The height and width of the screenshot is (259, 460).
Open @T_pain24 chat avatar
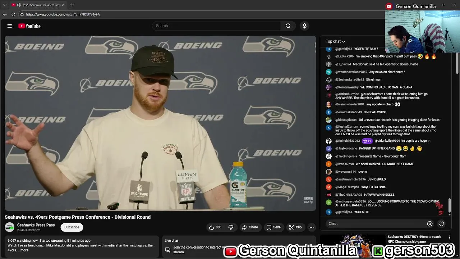click(328, 64)
